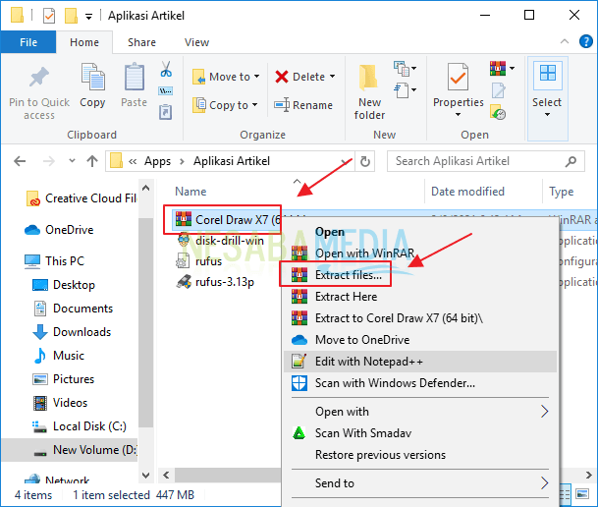This screenshot has height=507, width=598.
Task: Open the File tab
Action: pos(28,42)
